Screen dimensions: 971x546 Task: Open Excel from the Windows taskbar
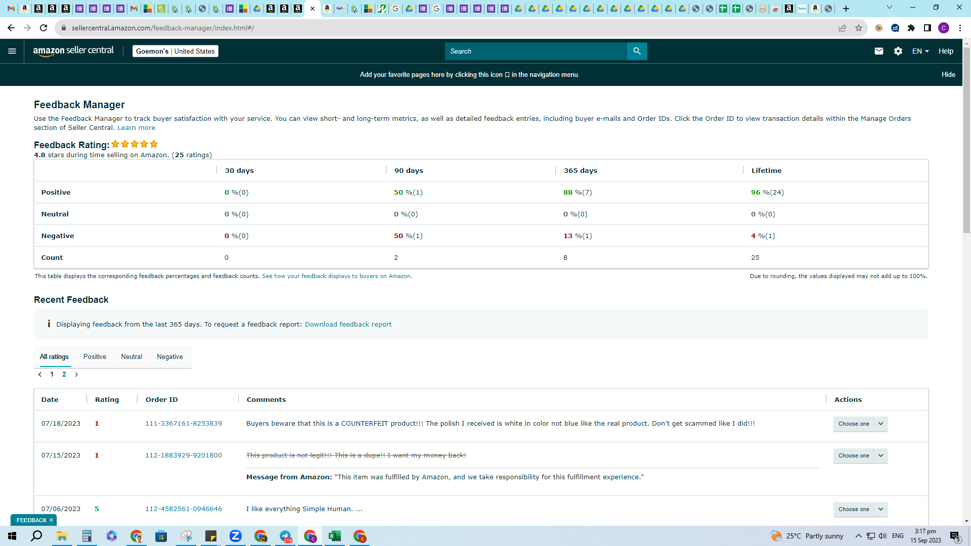(x=335, y=536)
